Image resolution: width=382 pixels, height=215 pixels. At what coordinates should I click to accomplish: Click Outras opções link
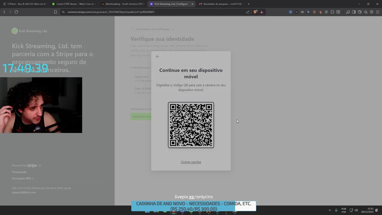tap(191, 162)
